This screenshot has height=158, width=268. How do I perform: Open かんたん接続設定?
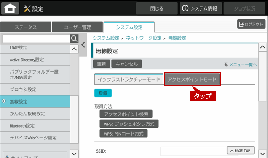click(35, 114)
